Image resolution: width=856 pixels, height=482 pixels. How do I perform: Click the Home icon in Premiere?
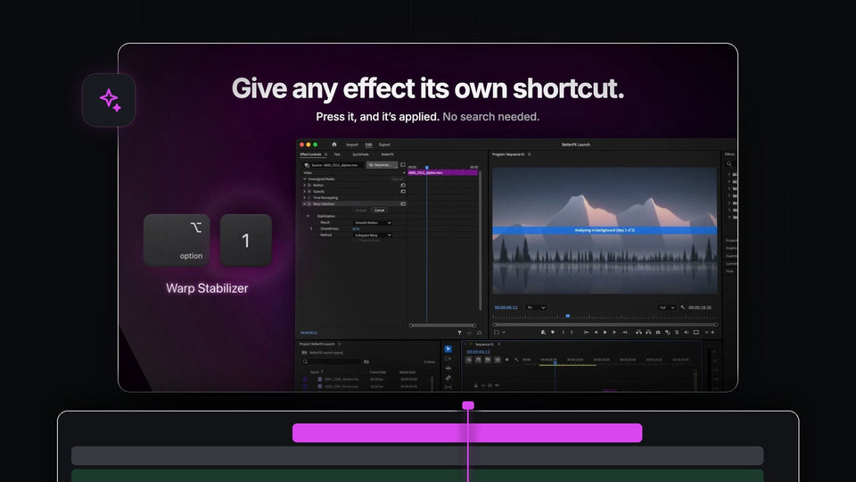tap(334, 145)
